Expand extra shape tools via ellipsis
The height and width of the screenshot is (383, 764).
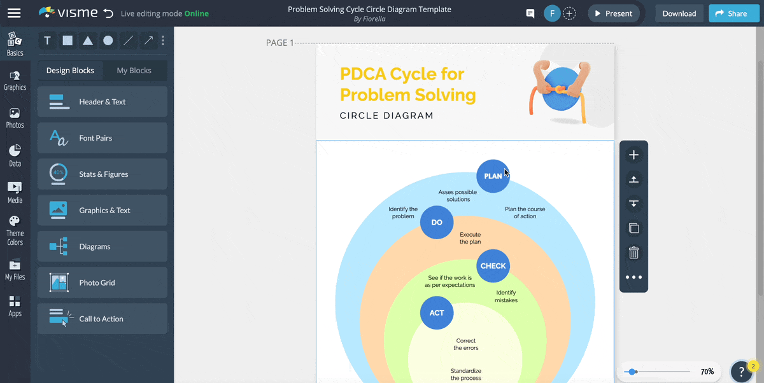click(x=164, y=40)
